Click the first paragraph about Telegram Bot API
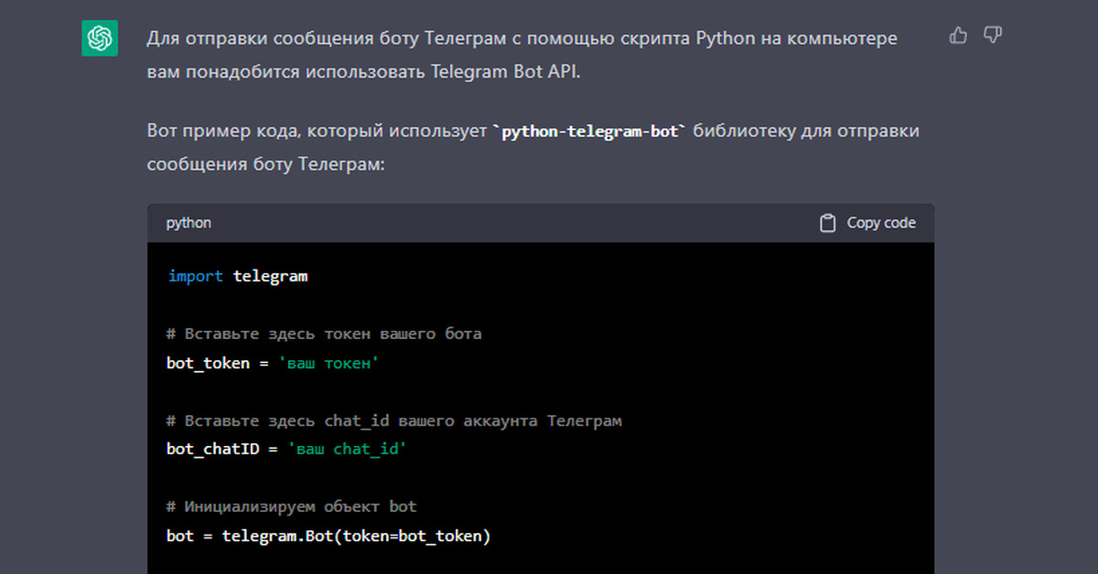Viewport: 1098px width, 574px height. 522,55
